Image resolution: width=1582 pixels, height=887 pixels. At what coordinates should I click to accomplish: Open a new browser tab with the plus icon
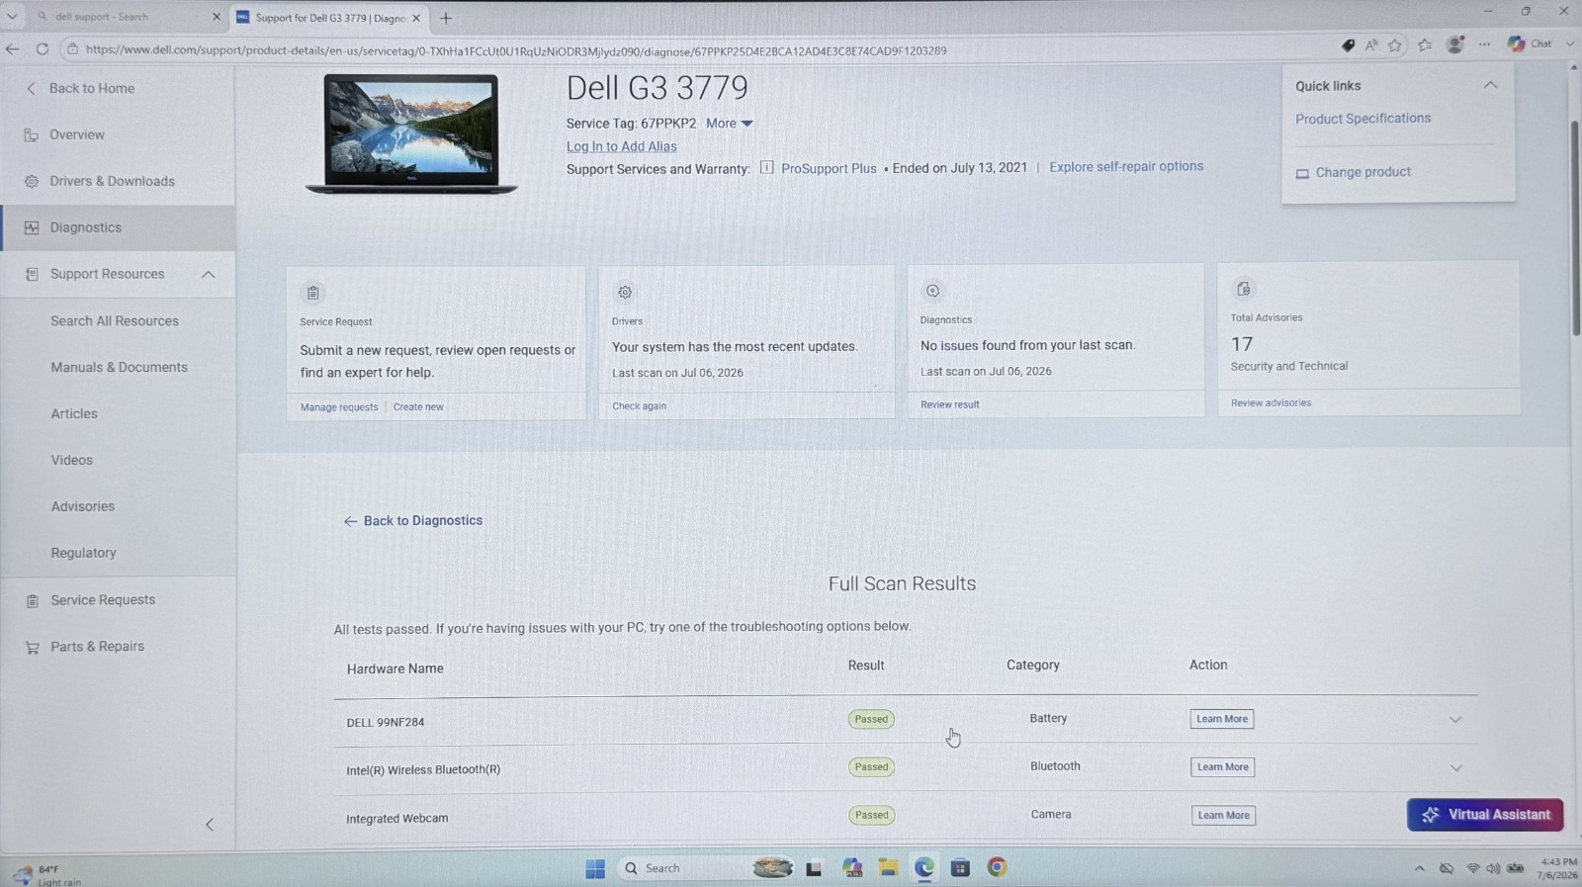(446, 18)
